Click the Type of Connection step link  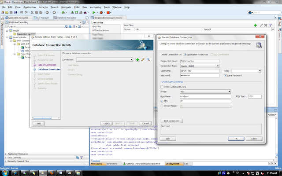[47, 65]
